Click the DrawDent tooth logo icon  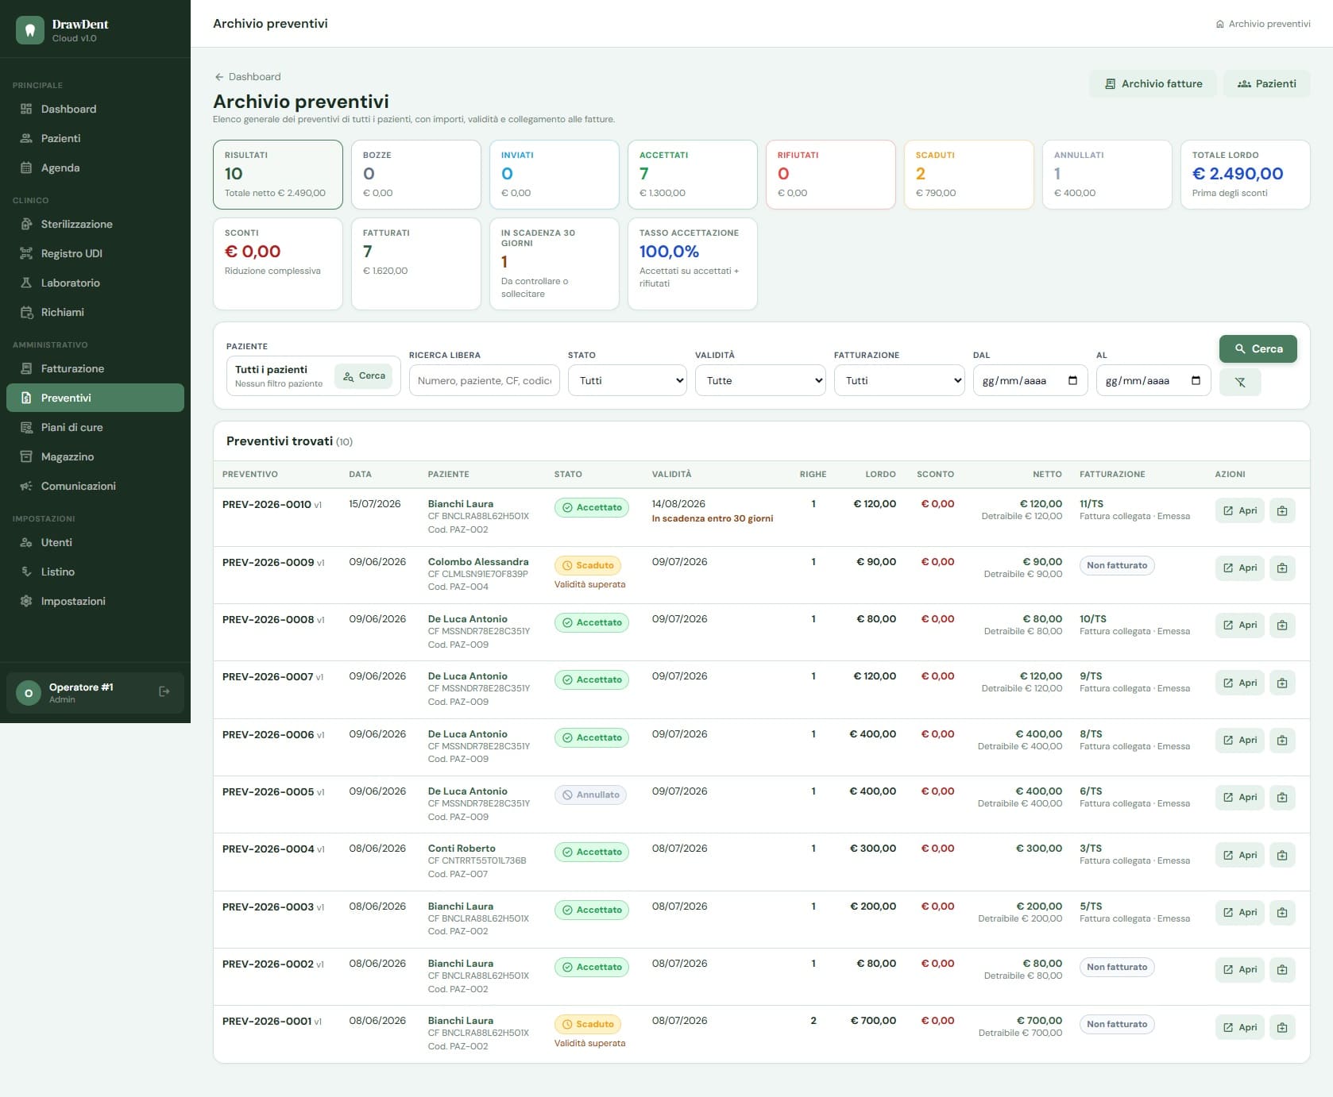point(30,30)
